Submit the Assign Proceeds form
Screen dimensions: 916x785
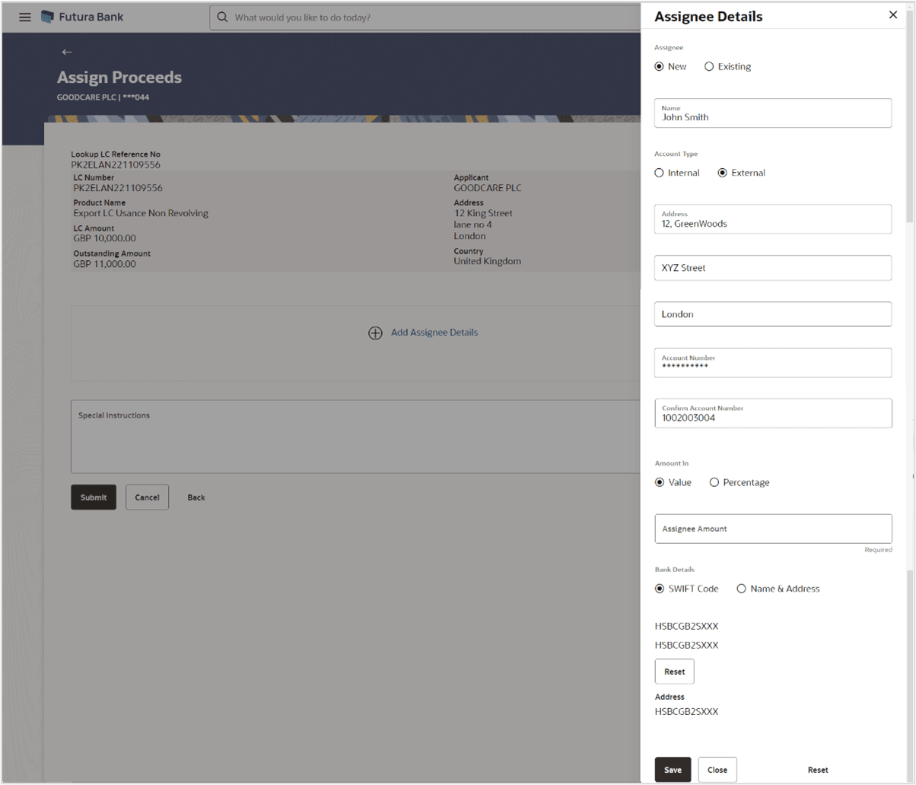(93, 497)
